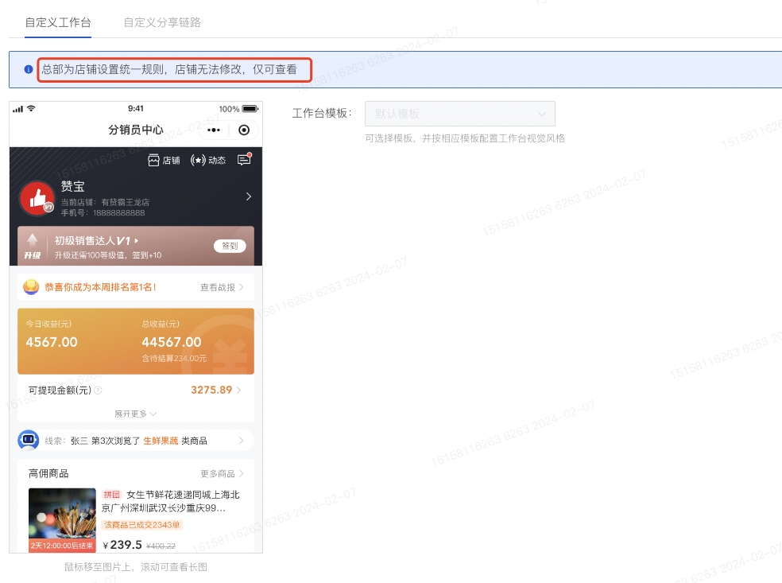Click the trophy icon beside ranking notice
Image resolution: width=782 pixels, height=583 pixels.
point(31,287)
